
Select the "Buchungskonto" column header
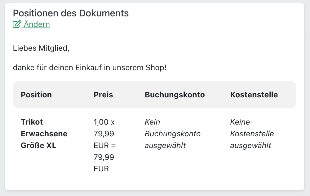[175, 95]
